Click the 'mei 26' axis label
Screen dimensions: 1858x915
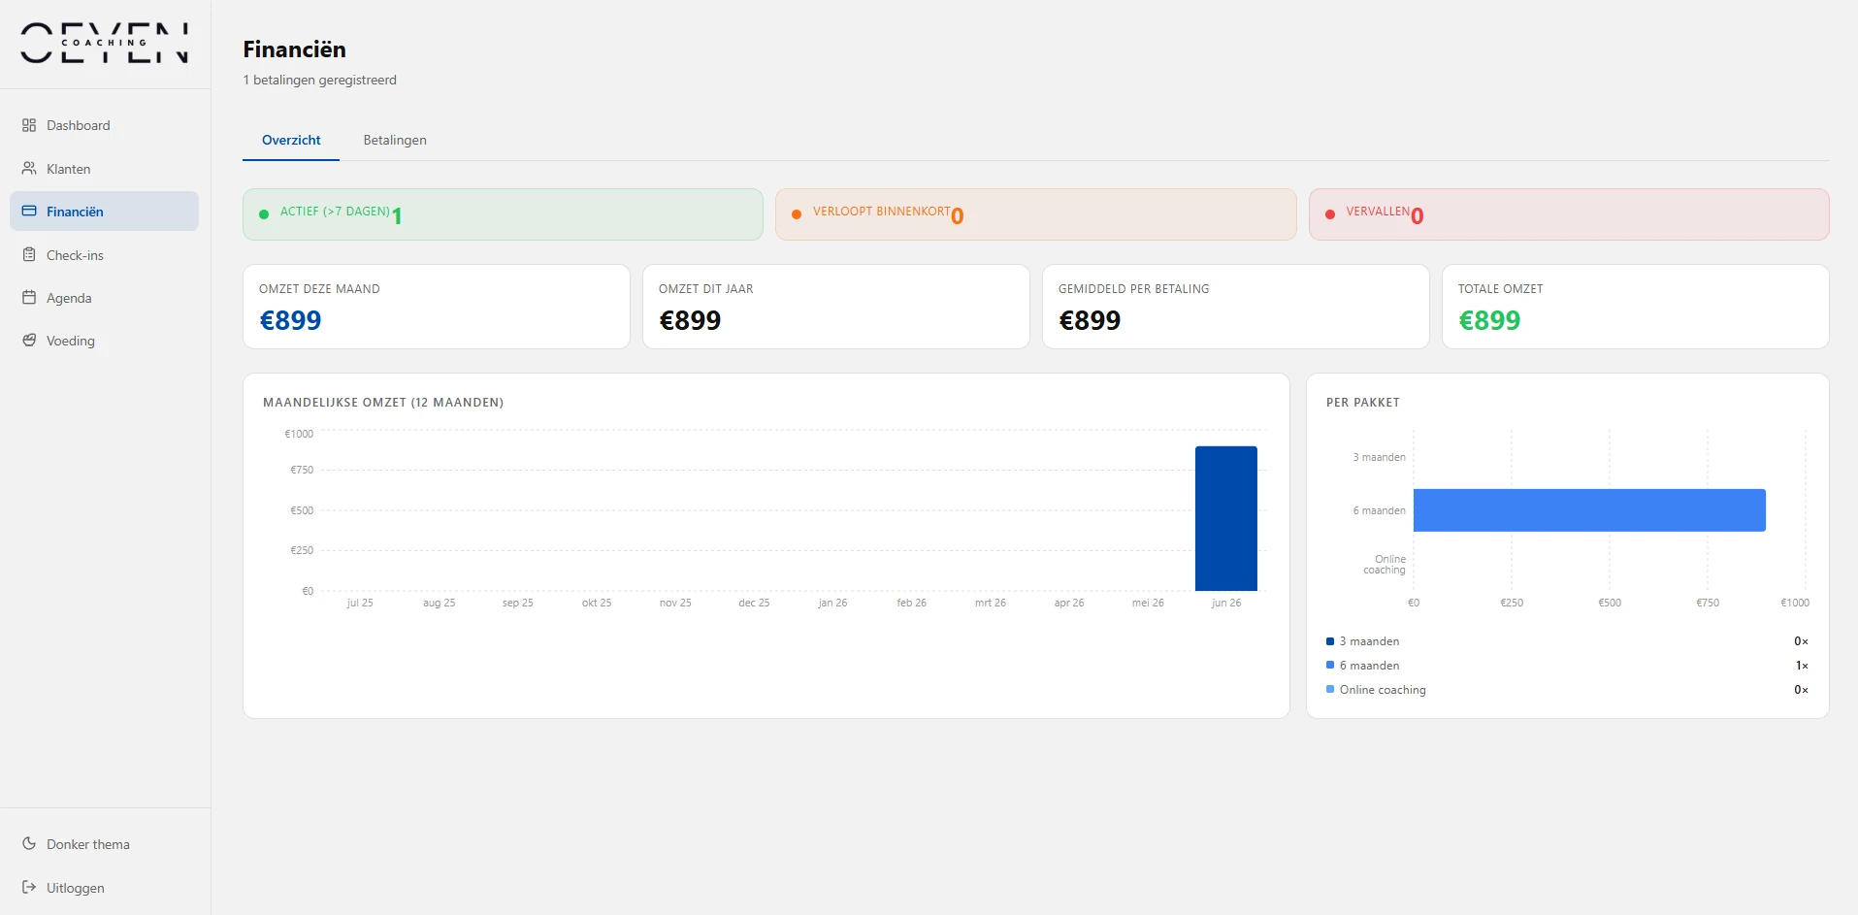coord(1148,603)
